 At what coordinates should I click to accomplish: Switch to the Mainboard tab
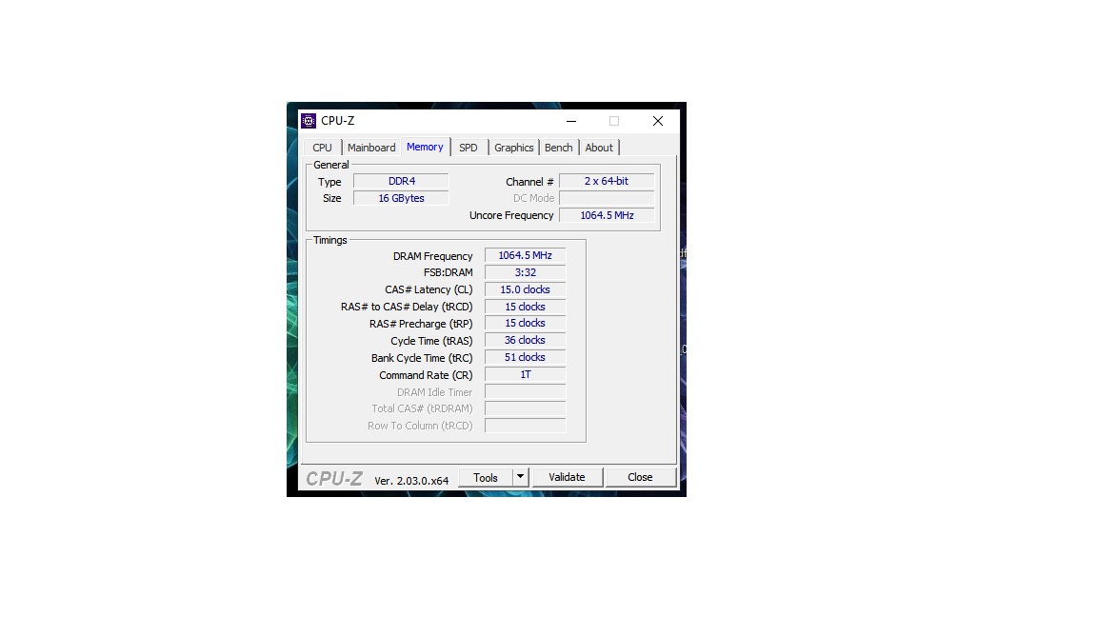click(x=371, y=148)
